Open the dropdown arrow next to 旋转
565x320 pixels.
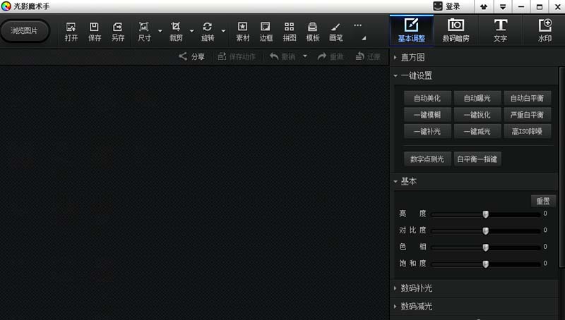pos(223,31)
